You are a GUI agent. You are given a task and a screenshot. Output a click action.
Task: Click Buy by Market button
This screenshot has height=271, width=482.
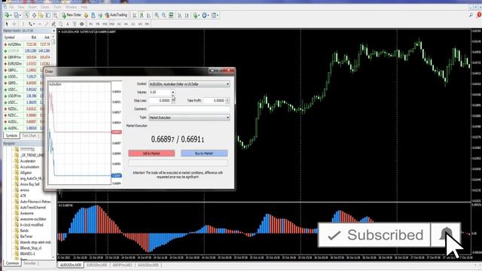click(204, 154)
